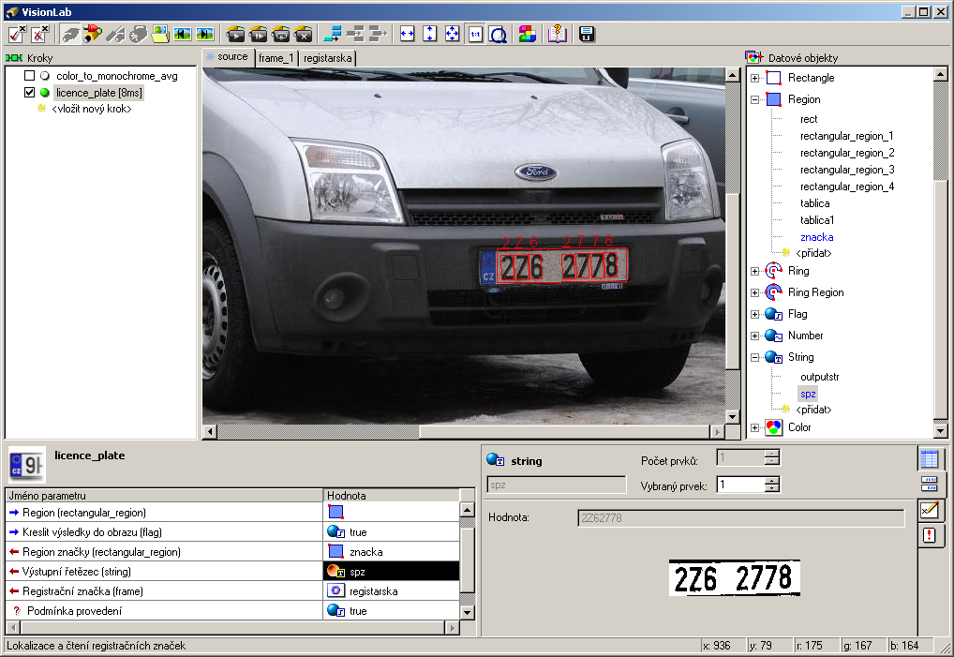Image resolution: width=954 pixels, height=657 pixels.
Task: Click the fit-width horizontal arrows icon
Action: click(x=408, y=35)
